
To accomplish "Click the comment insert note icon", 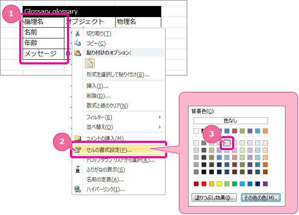I will [x=78, y=138].
